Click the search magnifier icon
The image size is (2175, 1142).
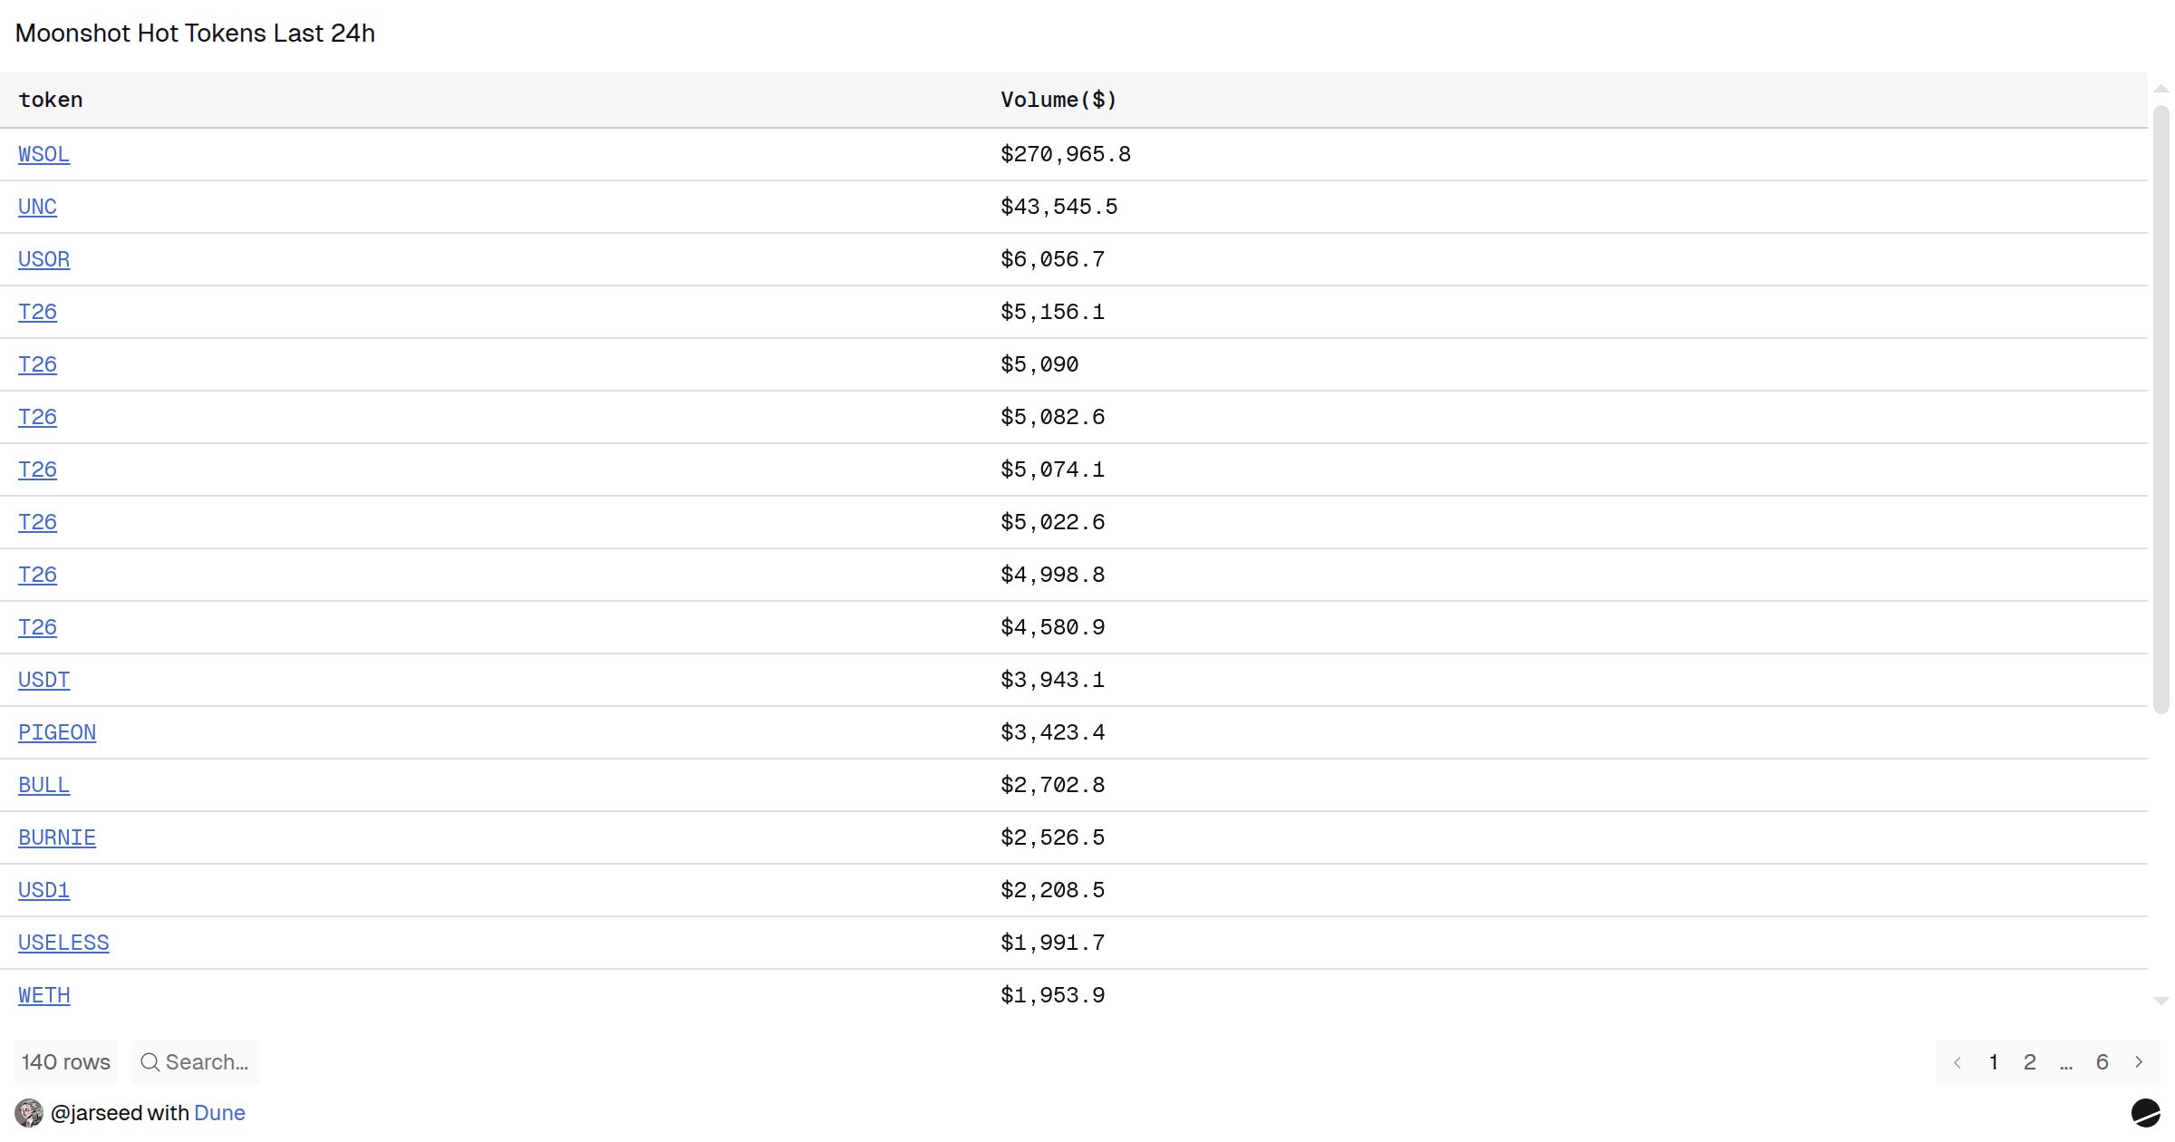[150, 1062]
